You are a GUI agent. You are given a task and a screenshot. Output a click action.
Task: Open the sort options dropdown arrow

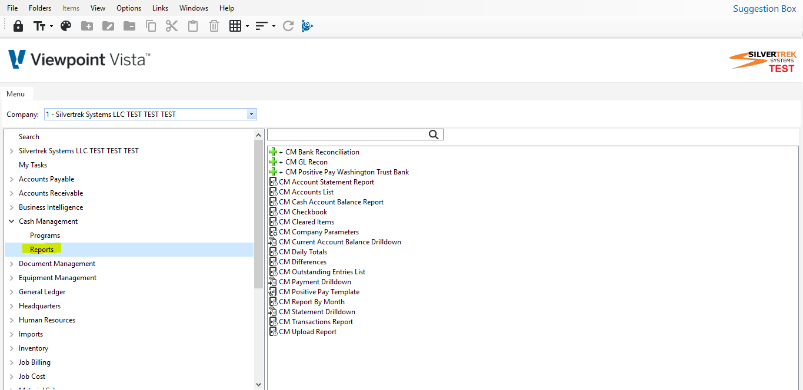click(274, 26)
